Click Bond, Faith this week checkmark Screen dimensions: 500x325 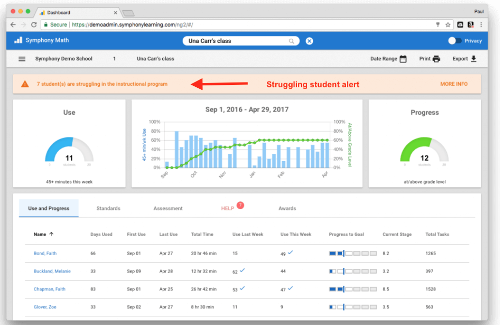[290, 252]
